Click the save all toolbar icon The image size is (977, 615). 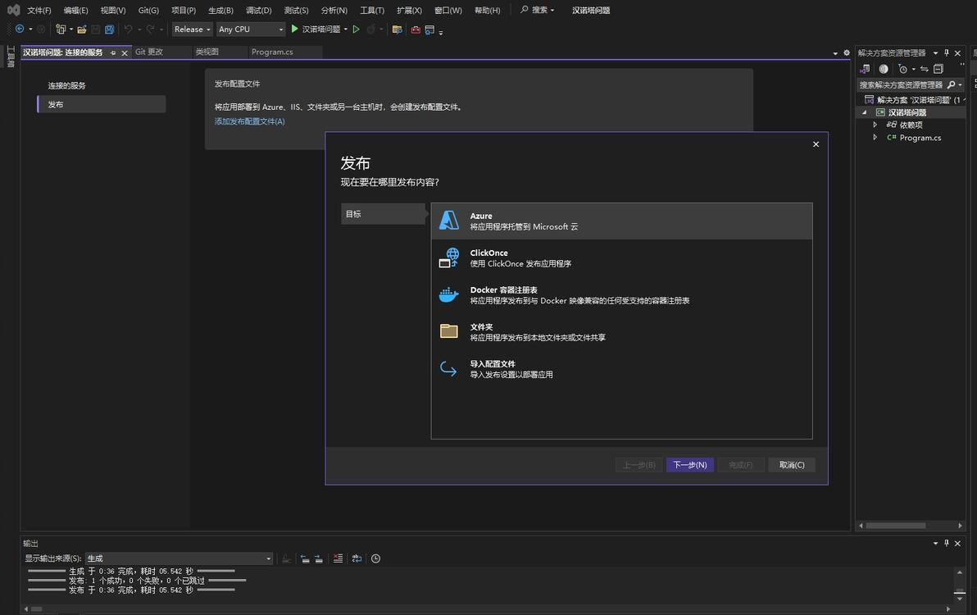(109, 30)
